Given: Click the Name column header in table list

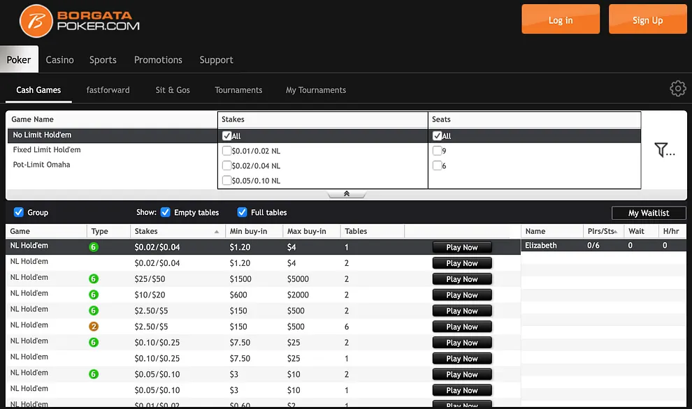Looking at the screenshot, I should coord(552,231).
